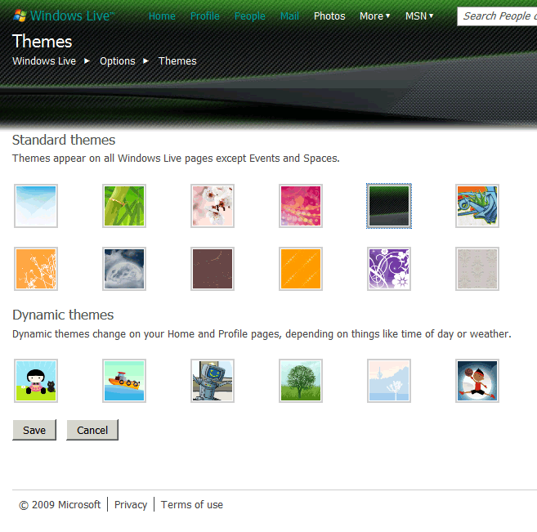Select the basketball player dynamic theme

point(477,381)
